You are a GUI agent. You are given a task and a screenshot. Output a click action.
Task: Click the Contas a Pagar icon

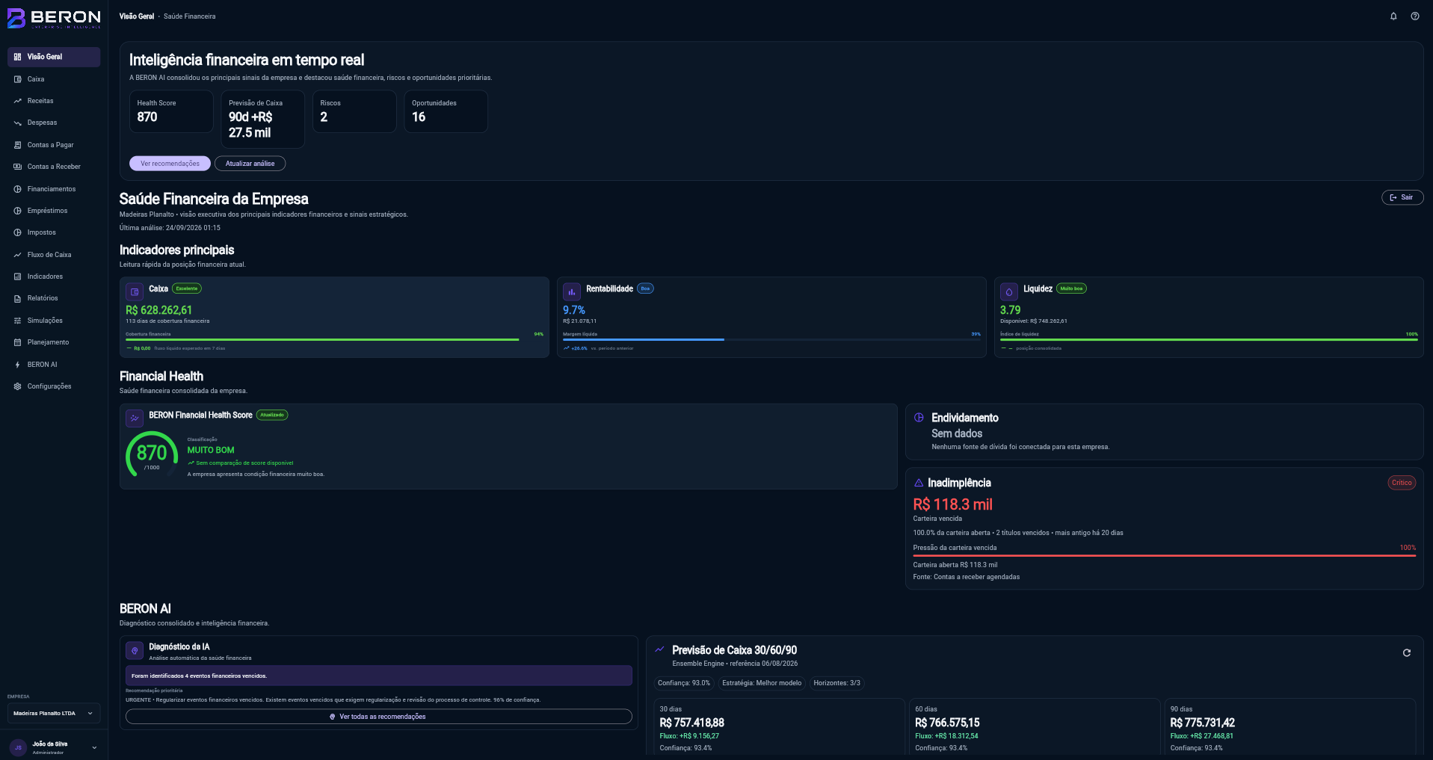click(17, 145)
